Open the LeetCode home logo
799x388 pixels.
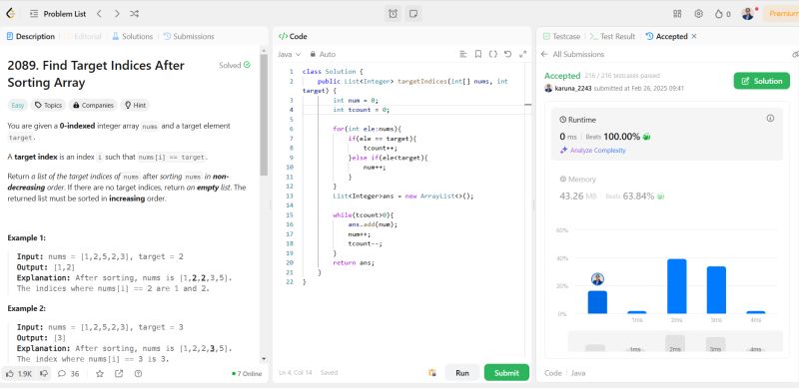click(10, 14)
